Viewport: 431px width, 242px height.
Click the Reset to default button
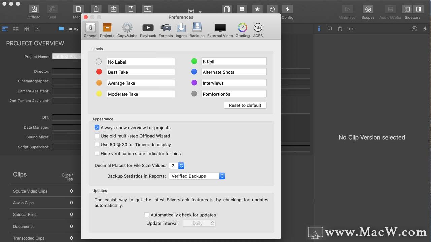245,105
